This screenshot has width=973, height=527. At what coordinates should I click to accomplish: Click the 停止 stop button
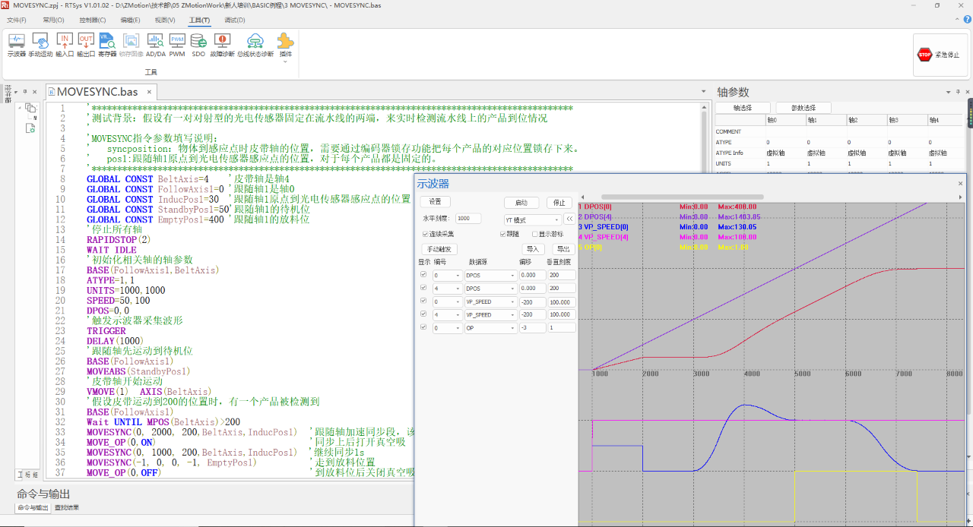(x=559, y=203)
